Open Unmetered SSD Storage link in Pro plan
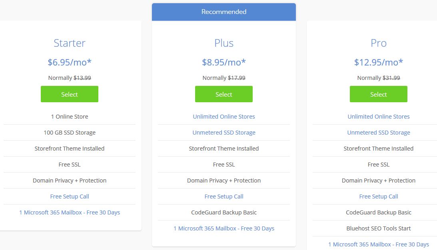The image size is (437, 250). point(379,133)
